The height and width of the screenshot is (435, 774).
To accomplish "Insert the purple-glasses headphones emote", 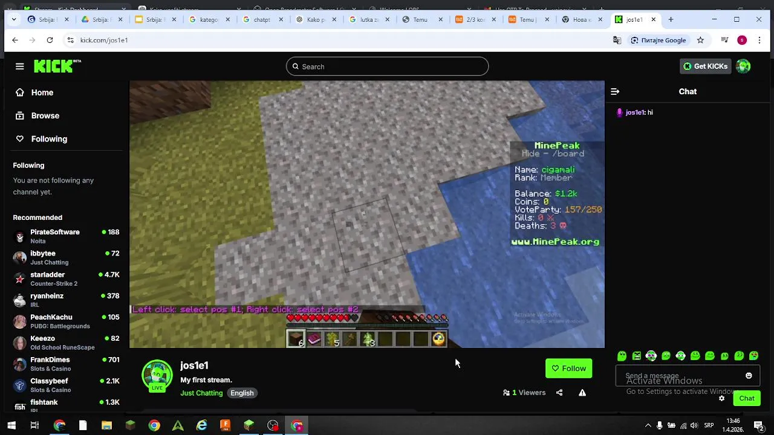I will point(651,356).
